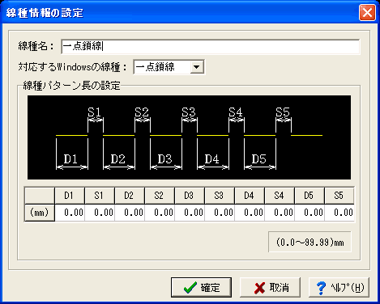This screenshot has width=380, height=304.
Task: Click the S3 table column header
Action: pos(220,196)
